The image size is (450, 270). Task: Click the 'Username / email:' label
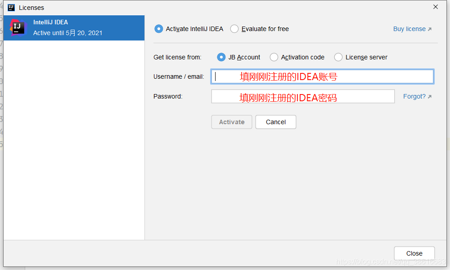[179, 76]
